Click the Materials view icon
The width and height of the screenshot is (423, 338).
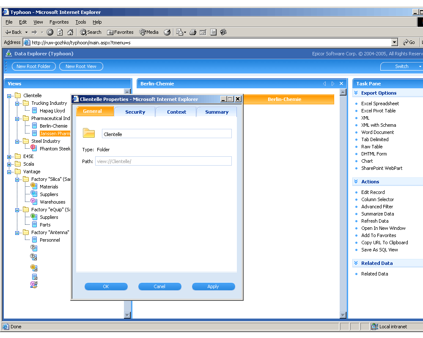coord(34,186)
